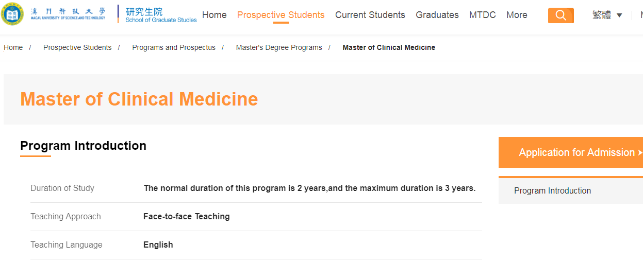Click the Master of Clinical Medicine page title

pos(139,99)
